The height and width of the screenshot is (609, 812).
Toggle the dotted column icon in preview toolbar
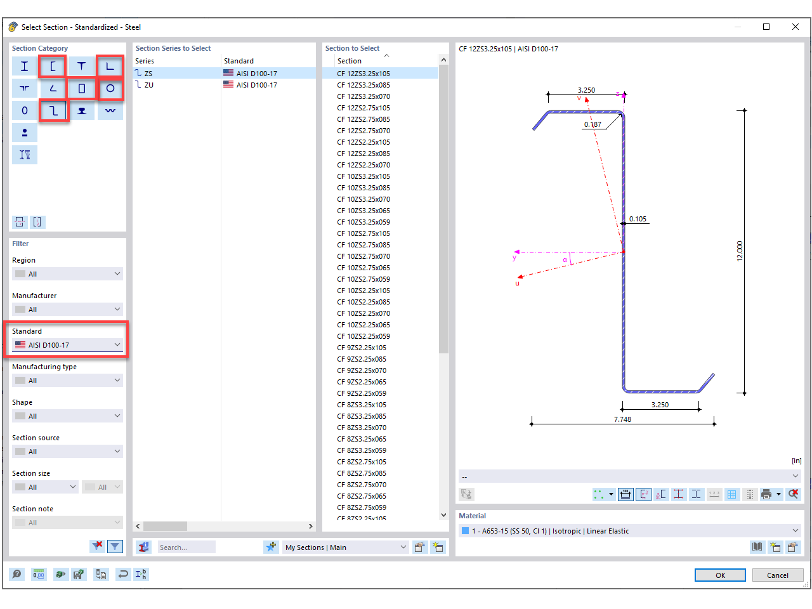pos(750,494)
